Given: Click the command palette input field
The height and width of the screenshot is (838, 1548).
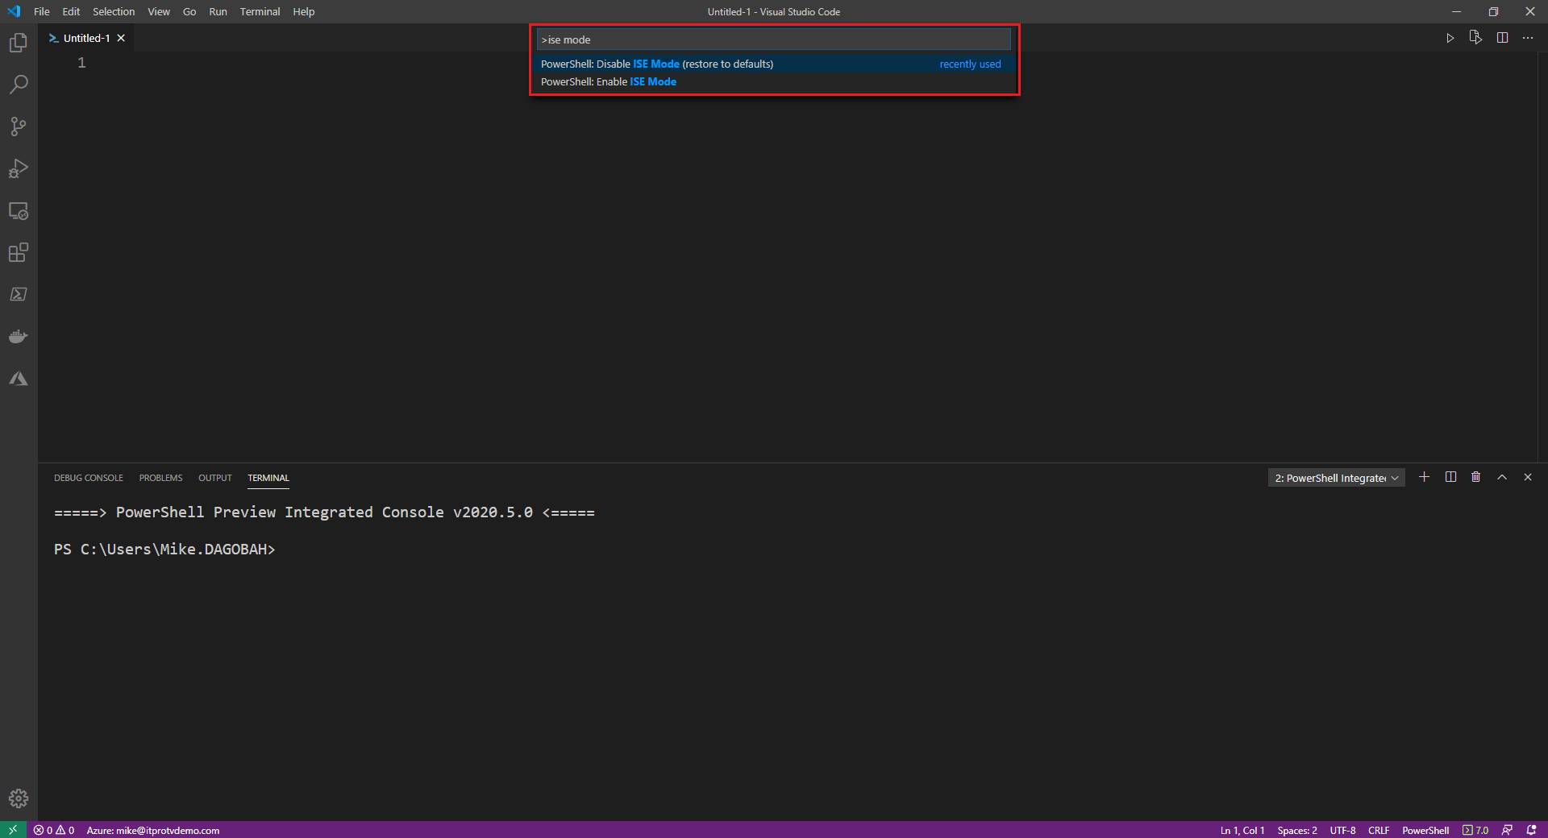Looking at the screenshot, I should click(774, 39).
